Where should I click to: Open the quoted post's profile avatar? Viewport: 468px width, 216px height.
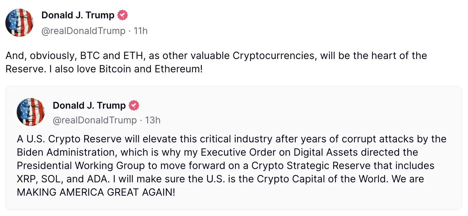point(31,112)
